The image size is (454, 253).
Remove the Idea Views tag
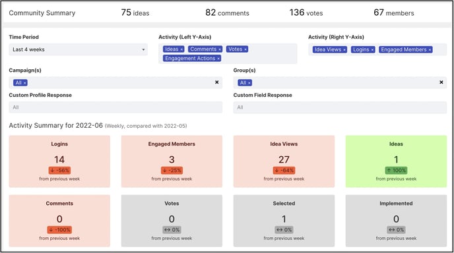(x=344, y=49)
